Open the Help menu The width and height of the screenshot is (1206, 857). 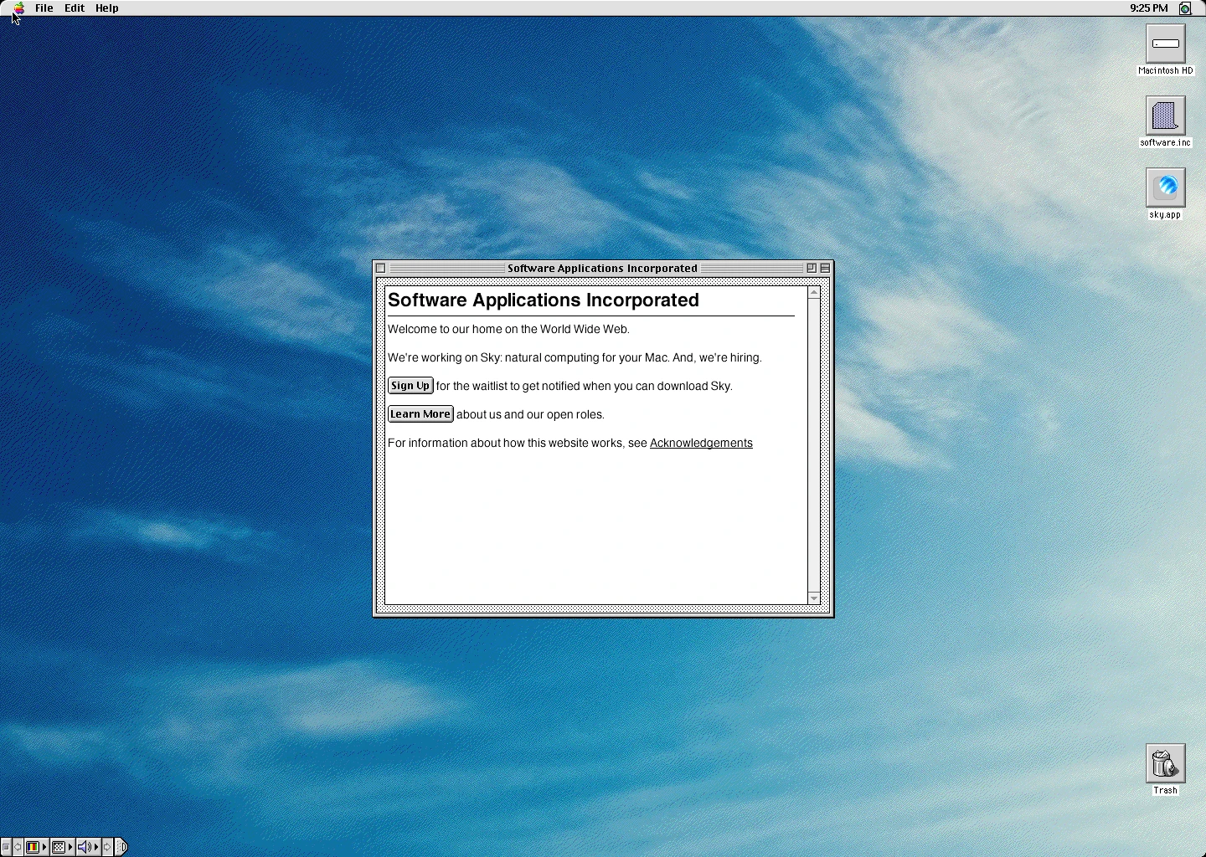[x=106, y=8]
